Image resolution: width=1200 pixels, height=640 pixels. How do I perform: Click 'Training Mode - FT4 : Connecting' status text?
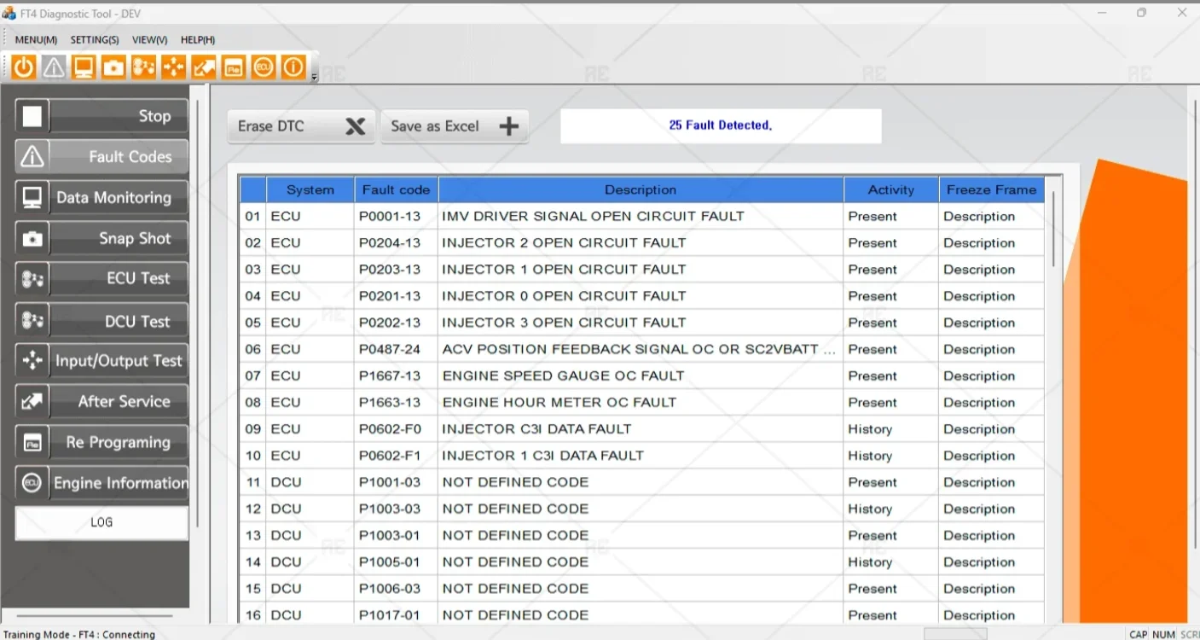[79, 634]
